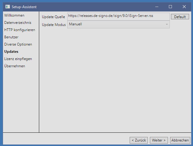Open the Willkommen step

(x=14, y=15)
